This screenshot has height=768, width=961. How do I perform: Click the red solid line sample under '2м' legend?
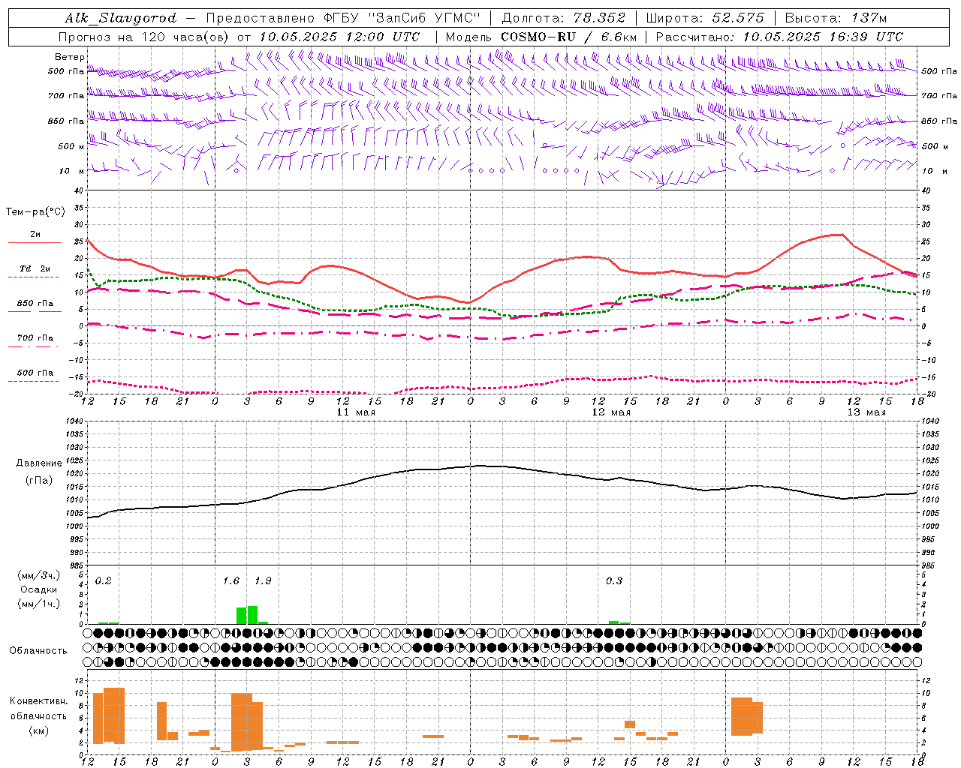tap(35, 242)
